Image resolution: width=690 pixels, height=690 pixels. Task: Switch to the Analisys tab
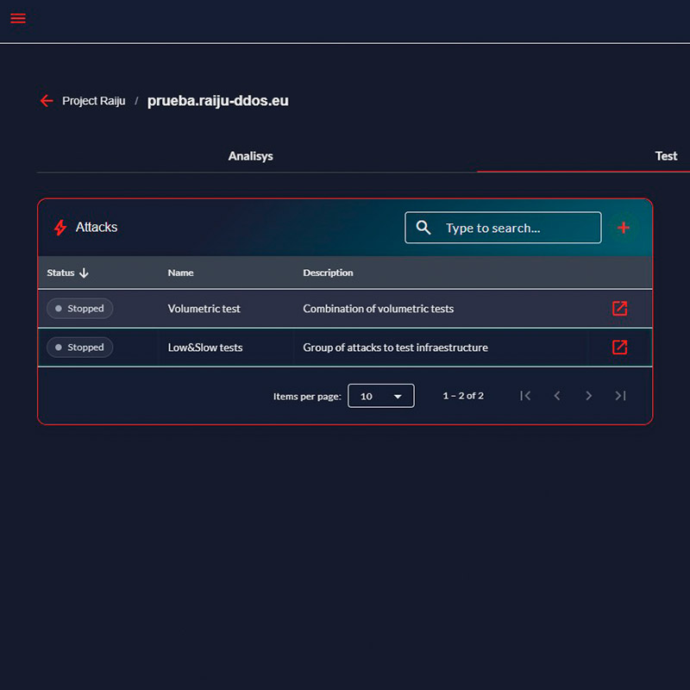(250, 156)
